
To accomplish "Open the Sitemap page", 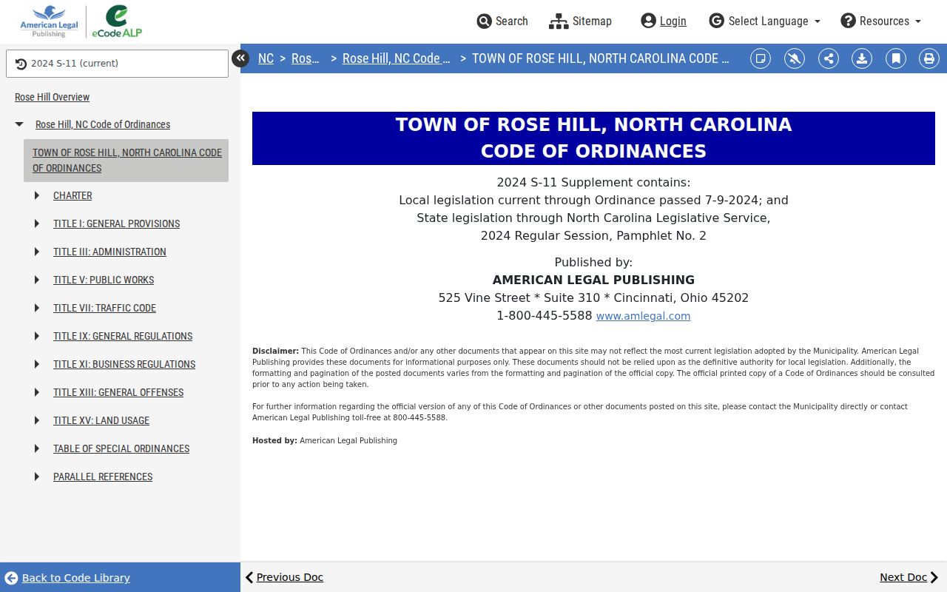I will point(581,21).
